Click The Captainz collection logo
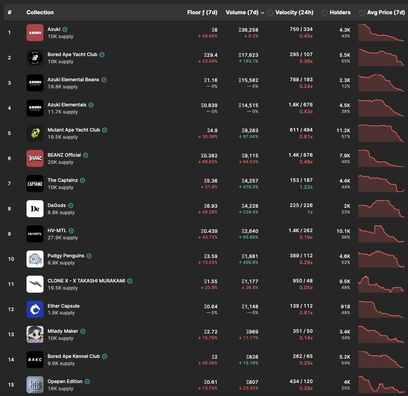 pyautogui.click(x=35, y=184)
